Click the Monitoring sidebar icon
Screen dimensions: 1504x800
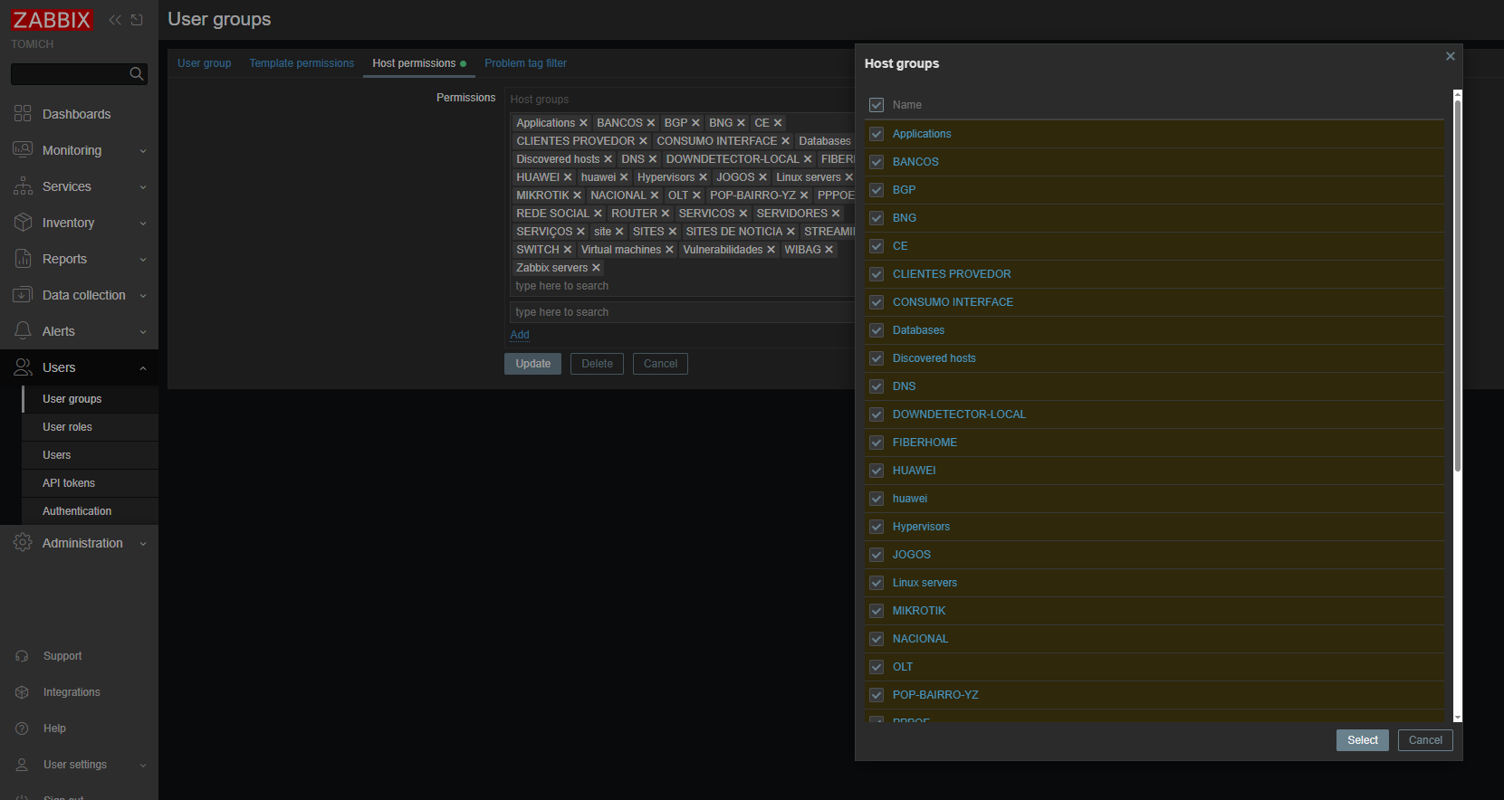pos(23,149)
